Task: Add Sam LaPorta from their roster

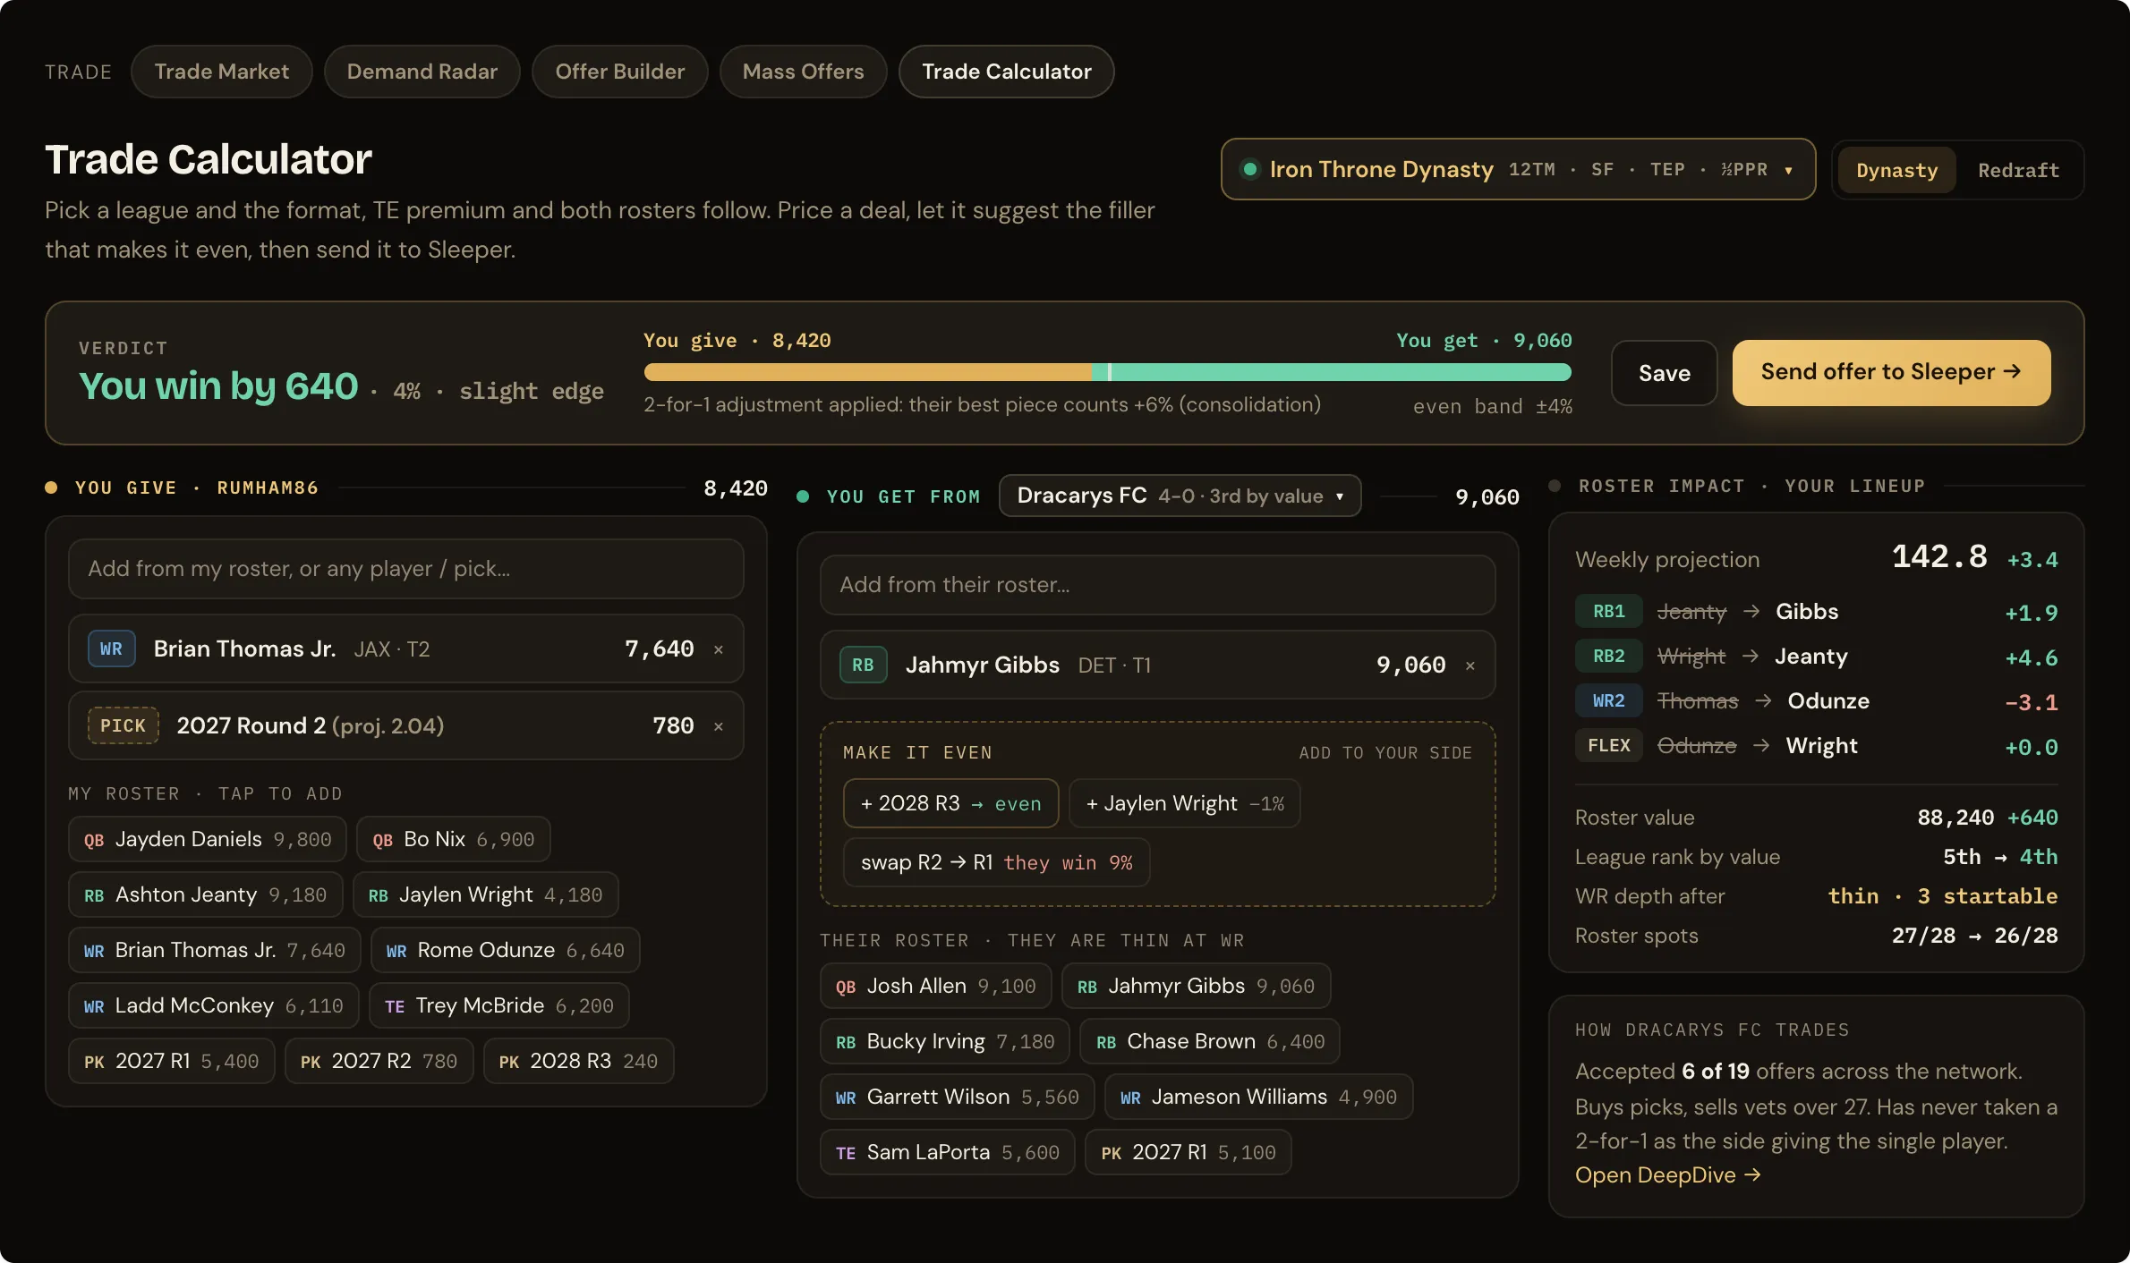Action: click(x=948, y=1152)
